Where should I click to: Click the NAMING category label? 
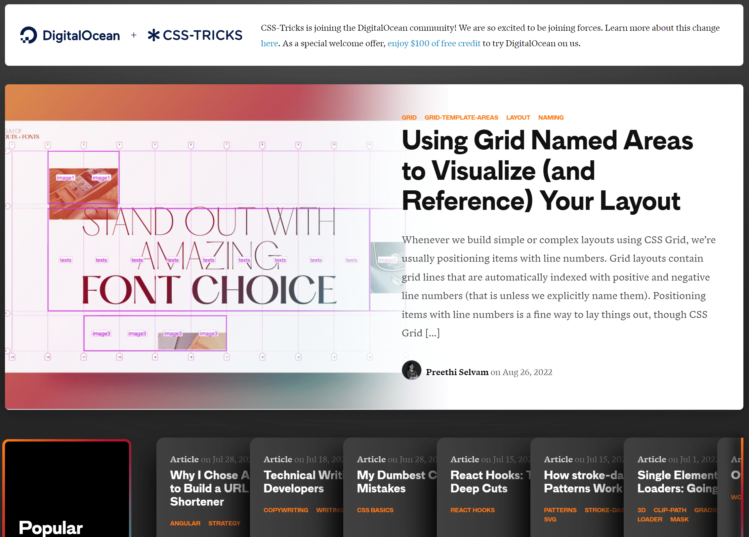tap(550, 117)
